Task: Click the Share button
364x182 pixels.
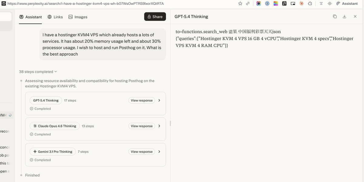Action: point(155,17)
